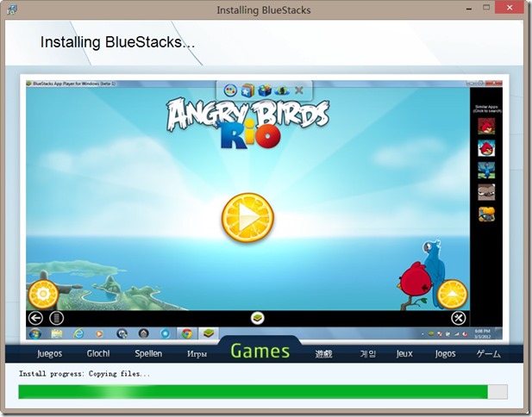The height and width of the screenshot is (417, 532).
Task: Open the brown monkey similar app thumbnail
Action: click(x=486, y=192)
